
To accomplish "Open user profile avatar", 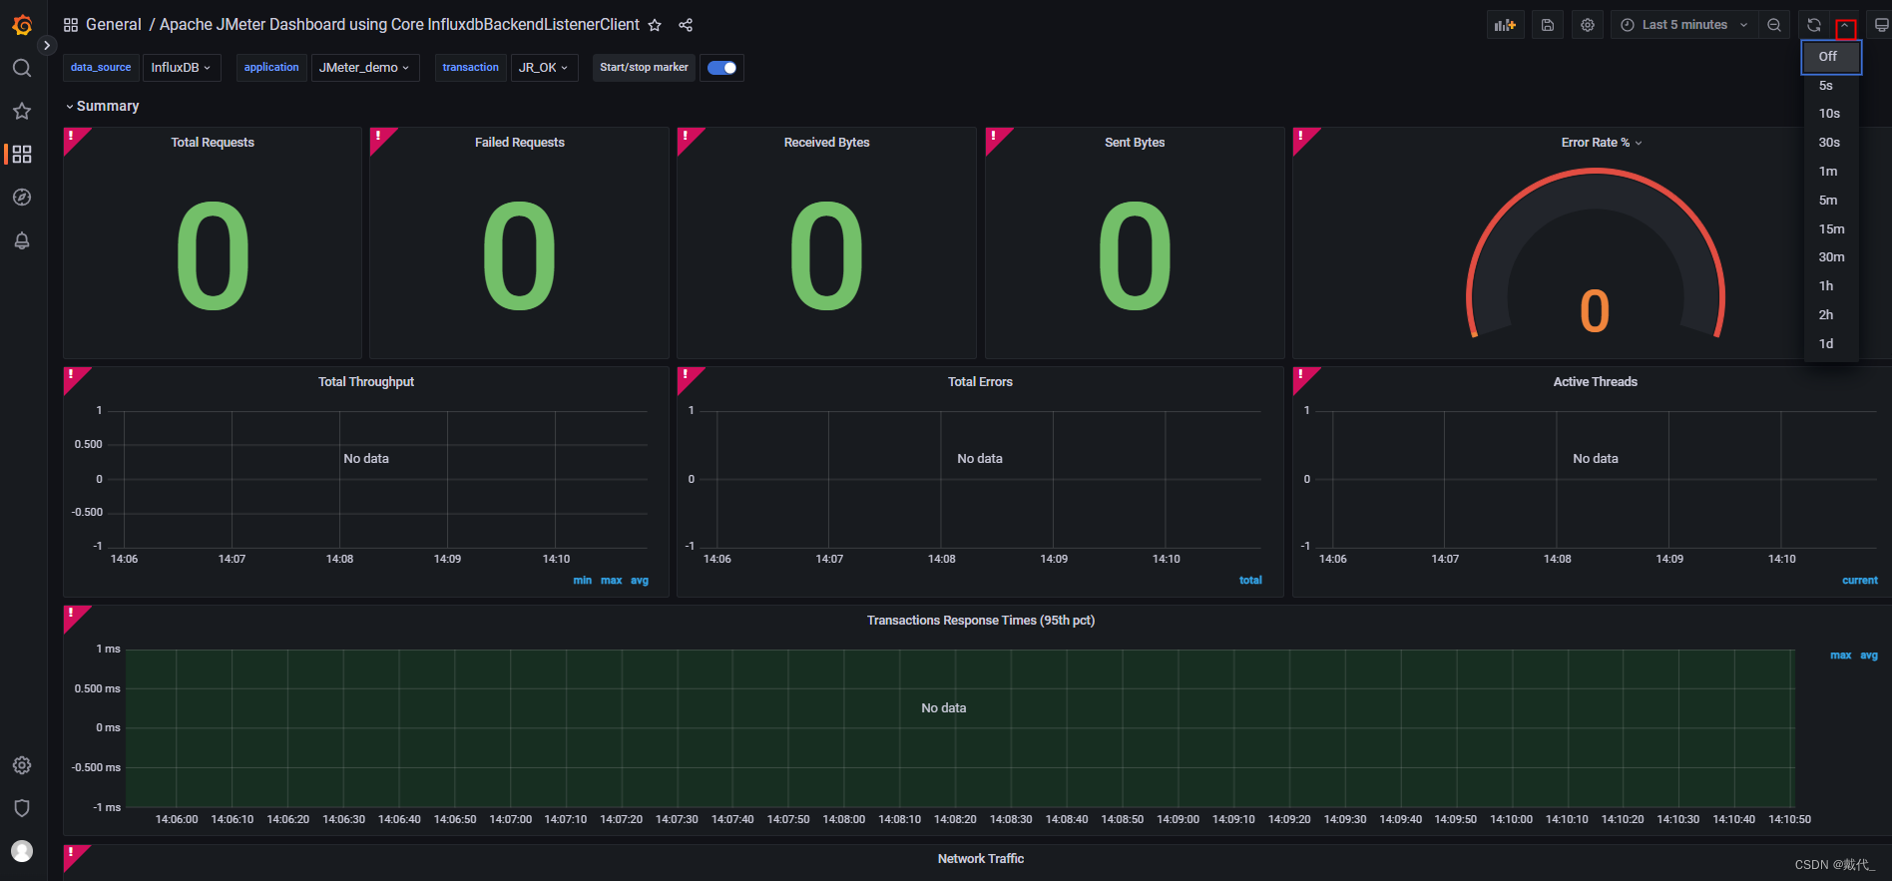I will tap(22, 851).
